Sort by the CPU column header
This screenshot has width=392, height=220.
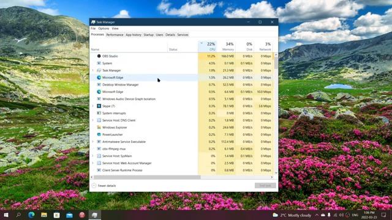[x=208, y=46]
